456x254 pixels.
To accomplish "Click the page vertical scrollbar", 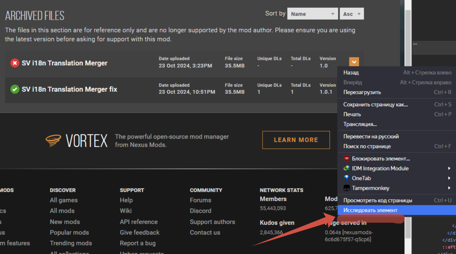I will point(408,123).
